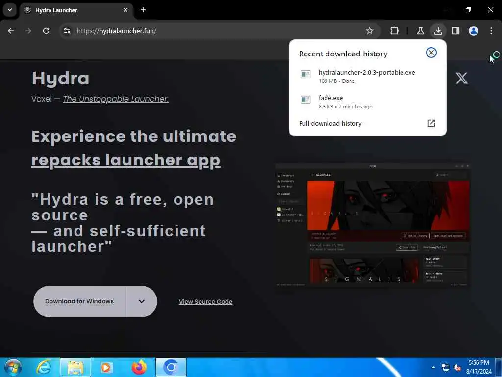The image size is (502, 377).
Task: Open the side panel icon
Action: click(456, 31)
